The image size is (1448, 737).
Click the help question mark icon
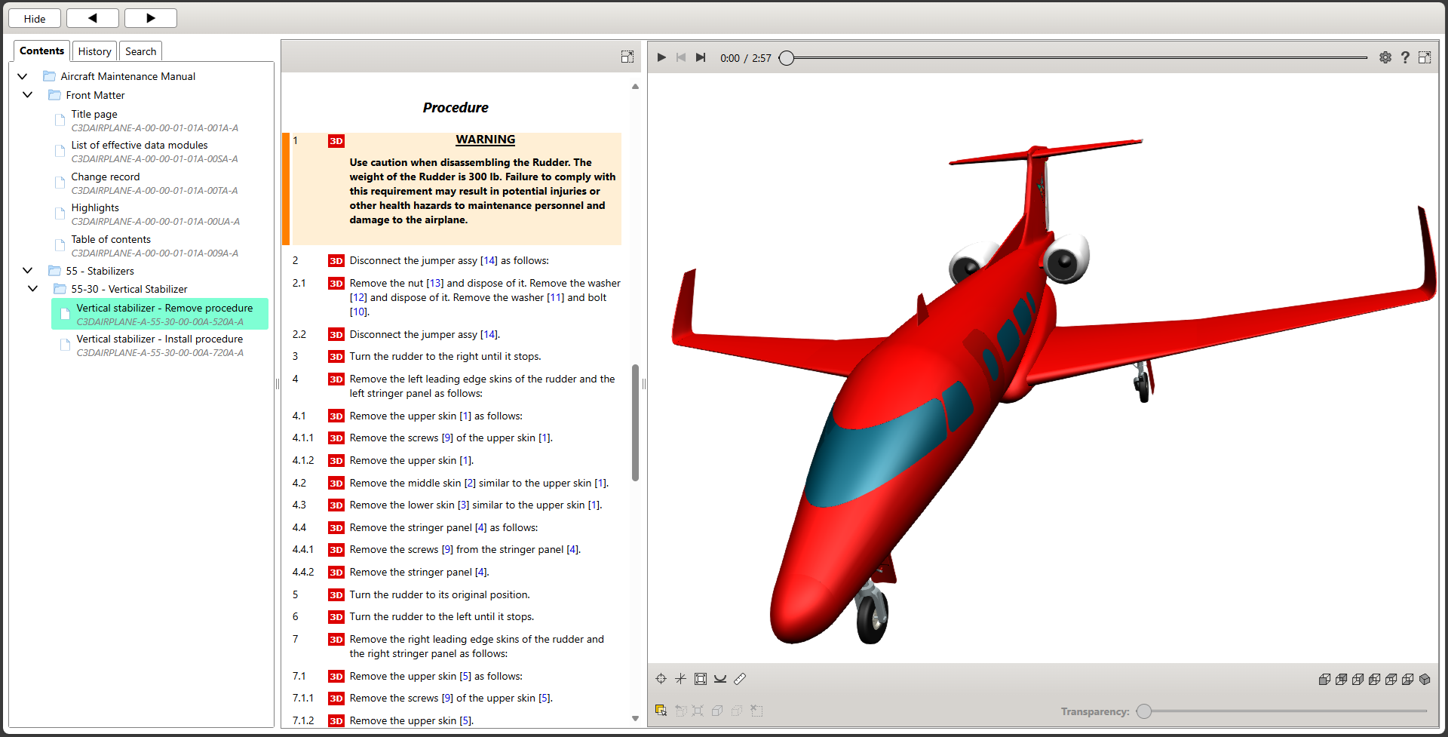click(1405, 57)
